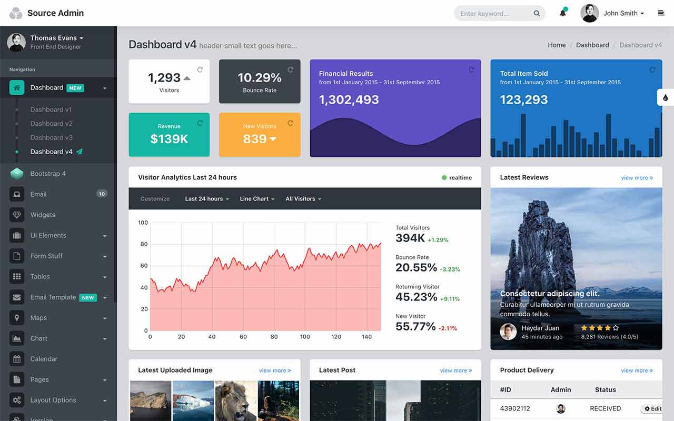Select Dashboard v2 in sidebar
Screen dimensions: 674x421
[x=51, y=124]
